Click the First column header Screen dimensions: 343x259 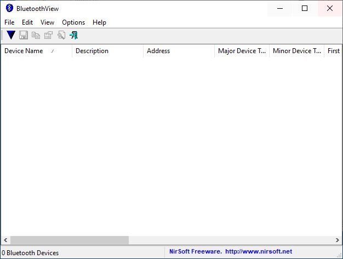coord(333,51)
